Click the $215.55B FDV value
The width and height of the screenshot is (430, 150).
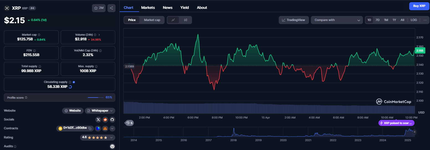point(31,55)
